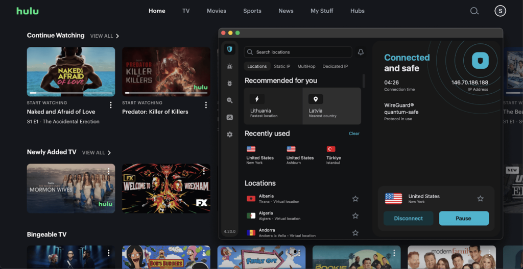Select the Locations tab in Surfshark

(257, 66)
